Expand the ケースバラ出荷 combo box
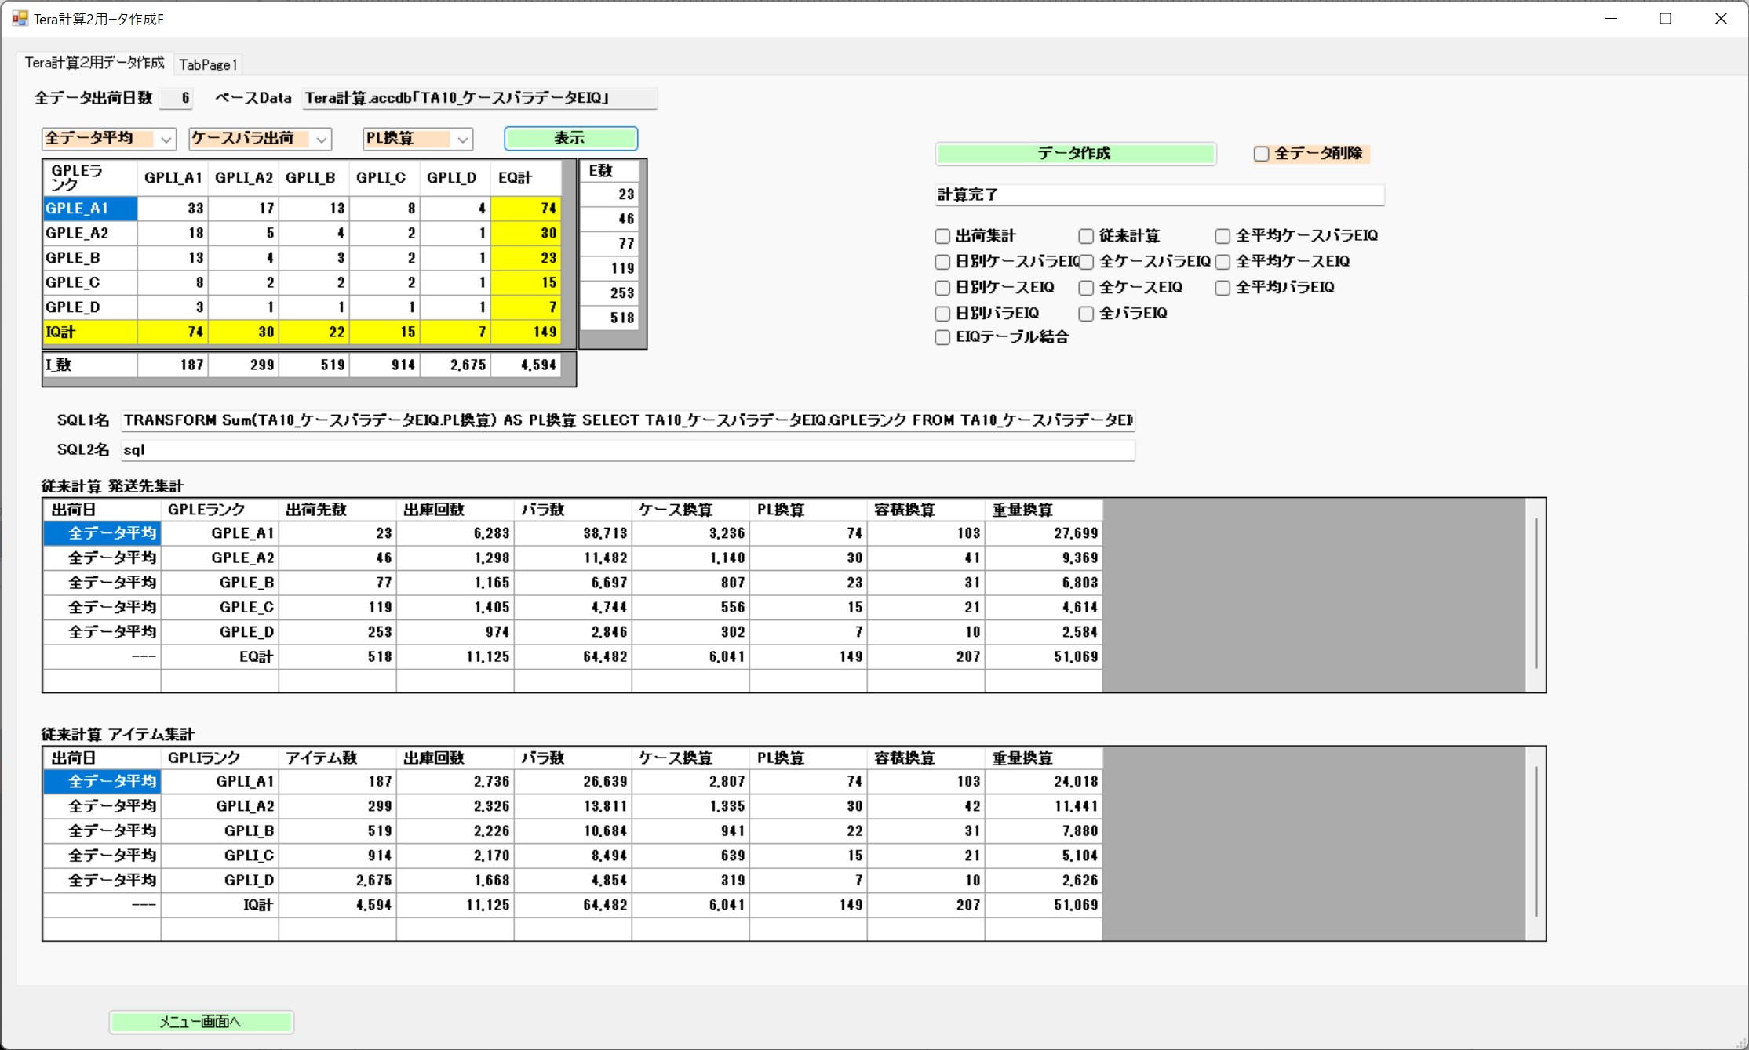1749x1050 pixels. (x=321, y=139)
